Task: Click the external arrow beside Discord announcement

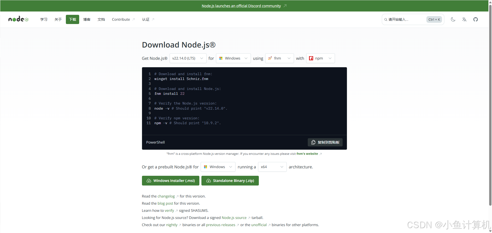Action: pyautogui.click(x=285, y=6)
